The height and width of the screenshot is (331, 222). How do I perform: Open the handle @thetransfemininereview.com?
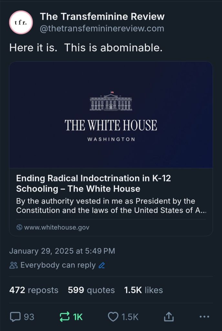pyautogui.click(x=101, y=29)
